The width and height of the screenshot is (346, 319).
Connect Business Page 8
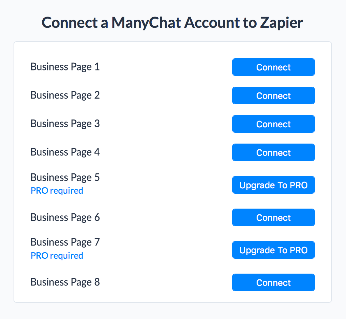[x=274, y=282]
